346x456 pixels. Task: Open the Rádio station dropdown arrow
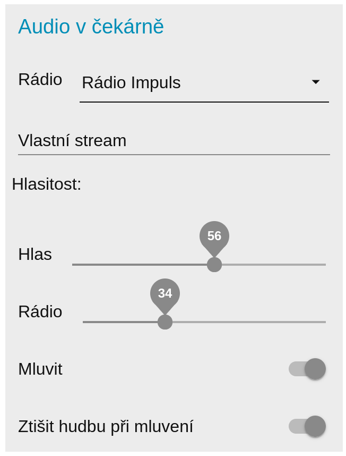pos(315,82)
